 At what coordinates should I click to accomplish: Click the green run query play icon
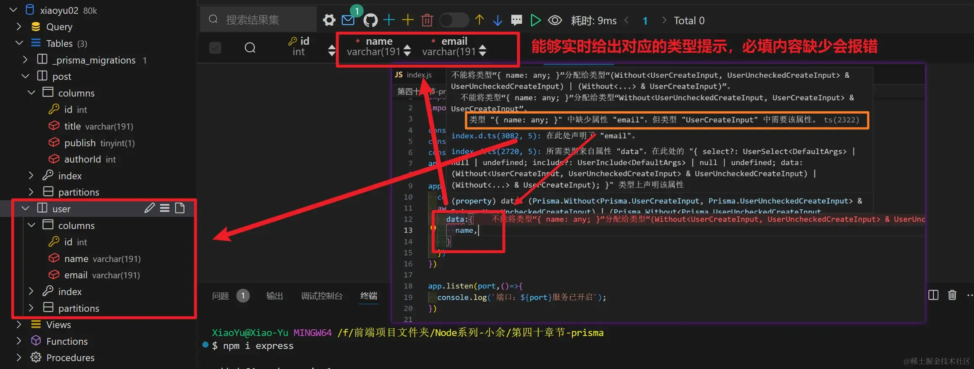536,20
